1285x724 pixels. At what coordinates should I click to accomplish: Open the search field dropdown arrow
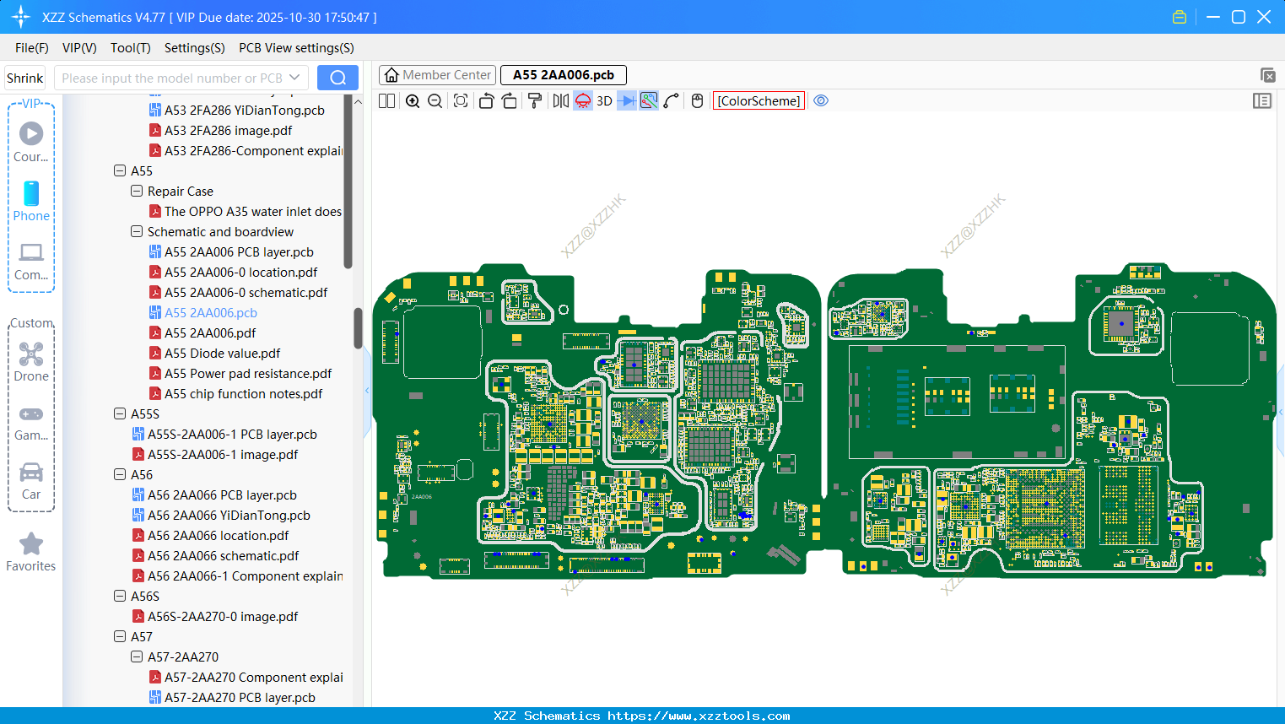click(x=294, y=78)
